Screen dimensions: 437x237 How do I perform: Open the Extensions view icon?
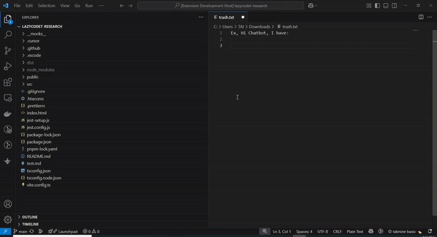[8, 82]
